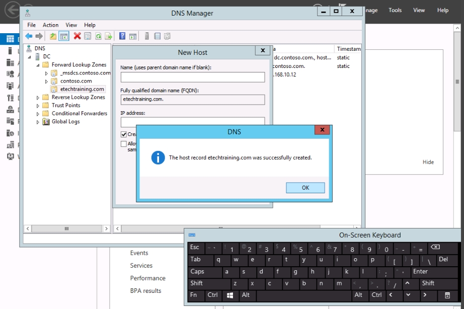Select the etechtraining.com zone in the tree
The width and height of the screenshot is (464, 309).
pos(82,89)
